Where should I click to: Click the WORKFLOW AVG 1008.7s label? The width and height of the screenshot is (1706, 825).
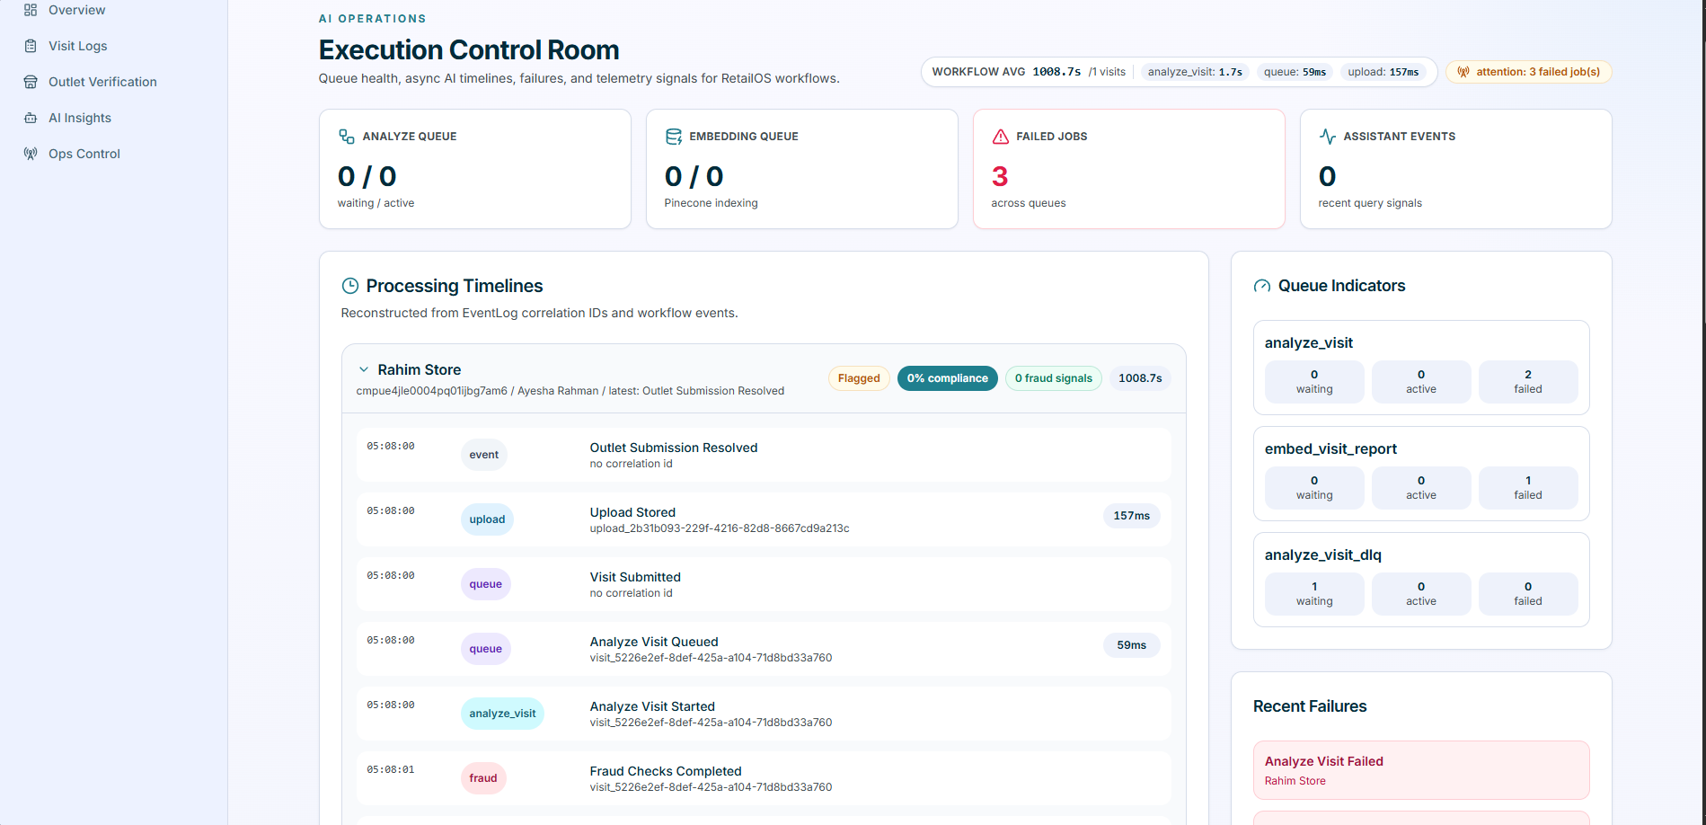[x=1006, y=72]
